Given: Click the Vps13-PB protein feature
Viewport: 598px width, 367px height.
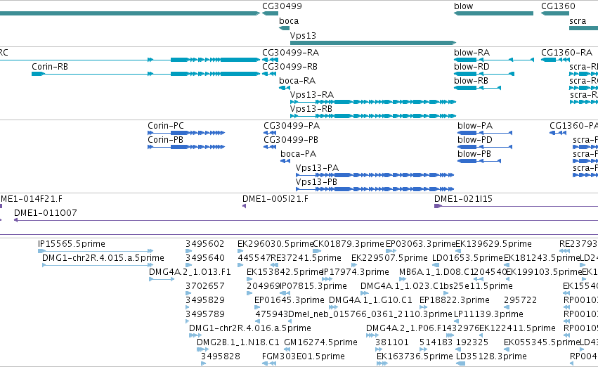Looking at the screenshot, I should point(375,189).
